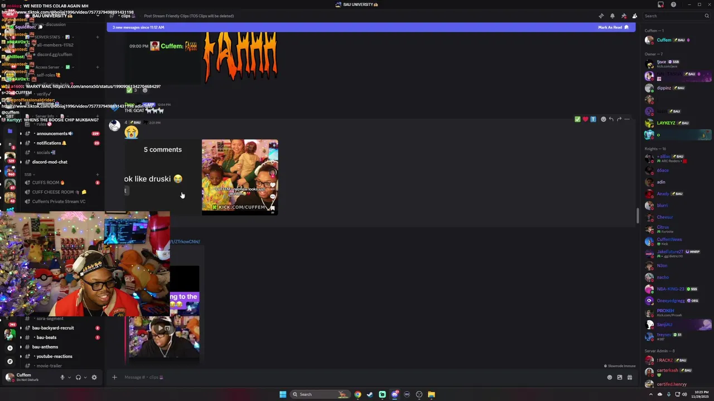Open User Settings gear icon
714x401 pixels.
[94, 378]
